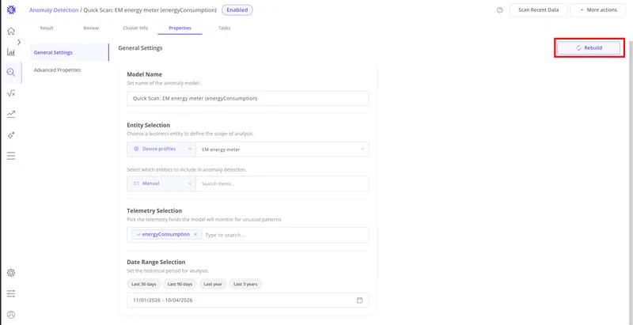Open the Device profiles entity type dropdown

pyautogui.click(x=161, y=149)
